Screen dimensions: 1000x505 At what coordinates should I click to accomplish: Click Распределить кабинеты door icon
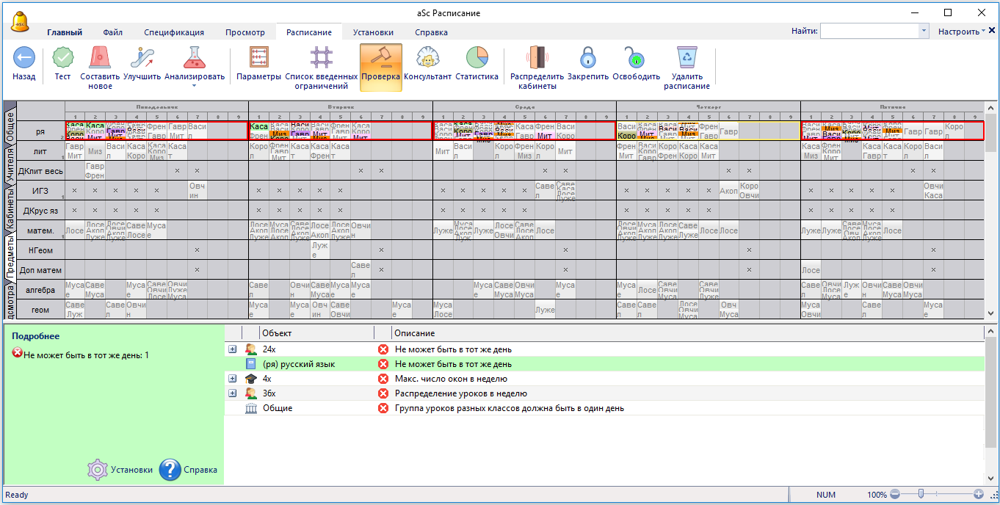point(537,58)
